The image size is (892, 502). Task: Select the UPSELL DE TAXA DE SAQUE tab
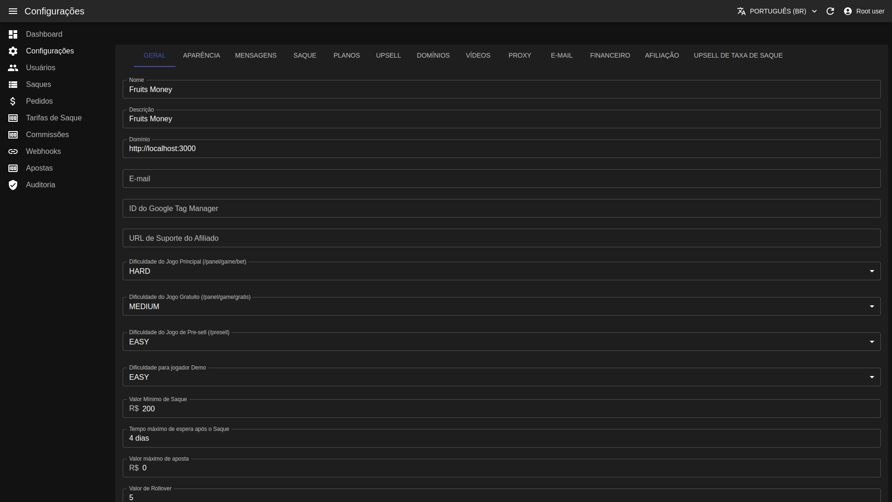click(x=738, y=54)
